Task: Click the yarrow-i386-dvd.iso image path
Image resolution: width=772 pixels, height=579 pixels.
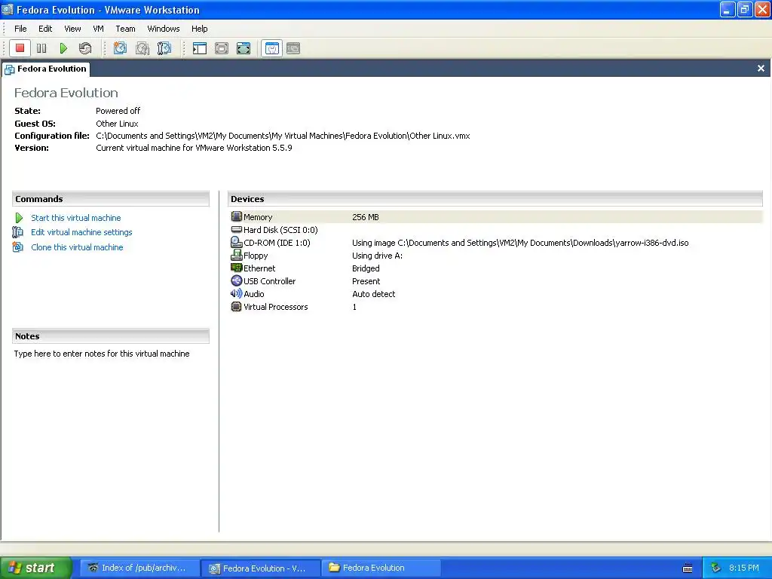Action: tap(520, 243)
